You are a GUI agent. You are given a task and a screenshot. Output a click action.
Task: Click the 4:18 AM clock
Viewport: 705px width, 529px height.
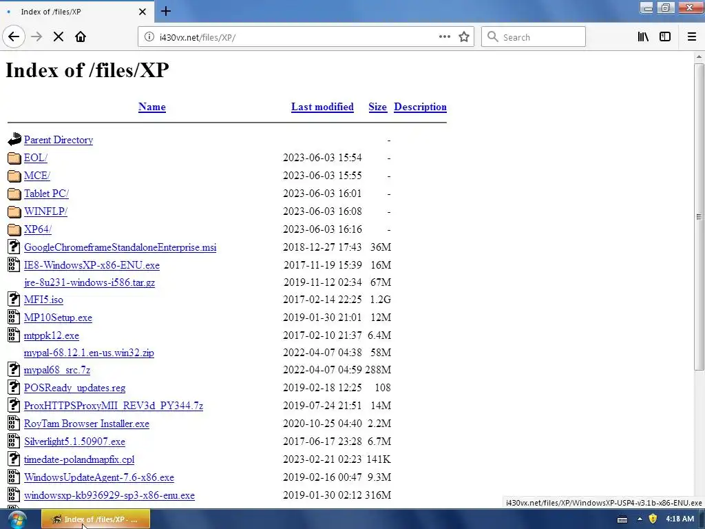point(680,519)
